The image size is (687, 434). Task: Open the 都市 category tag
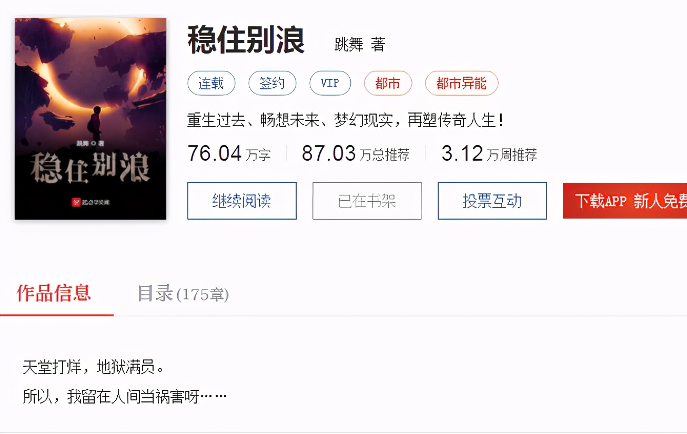[388, 83]
